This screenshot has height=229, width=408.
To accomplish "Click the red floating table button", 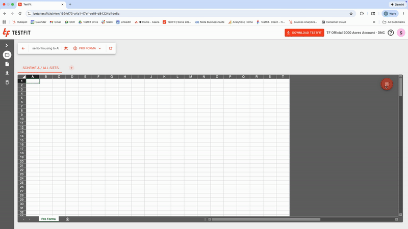I will [x=387, y=84].
